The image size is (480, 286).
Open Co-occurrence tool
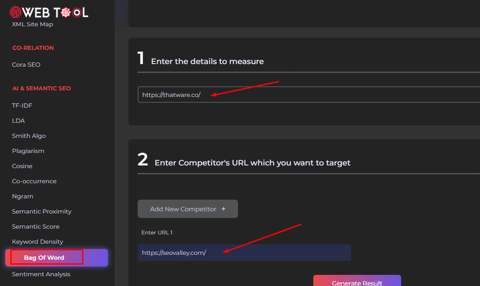coord(34,181)
